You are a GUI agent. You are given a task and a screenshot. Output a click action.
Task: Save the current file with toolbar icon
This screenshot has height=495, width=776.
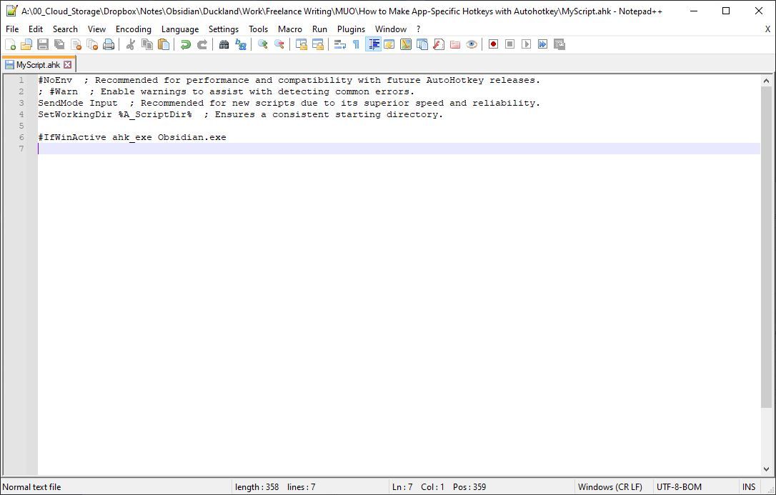(x=43, y=44)
